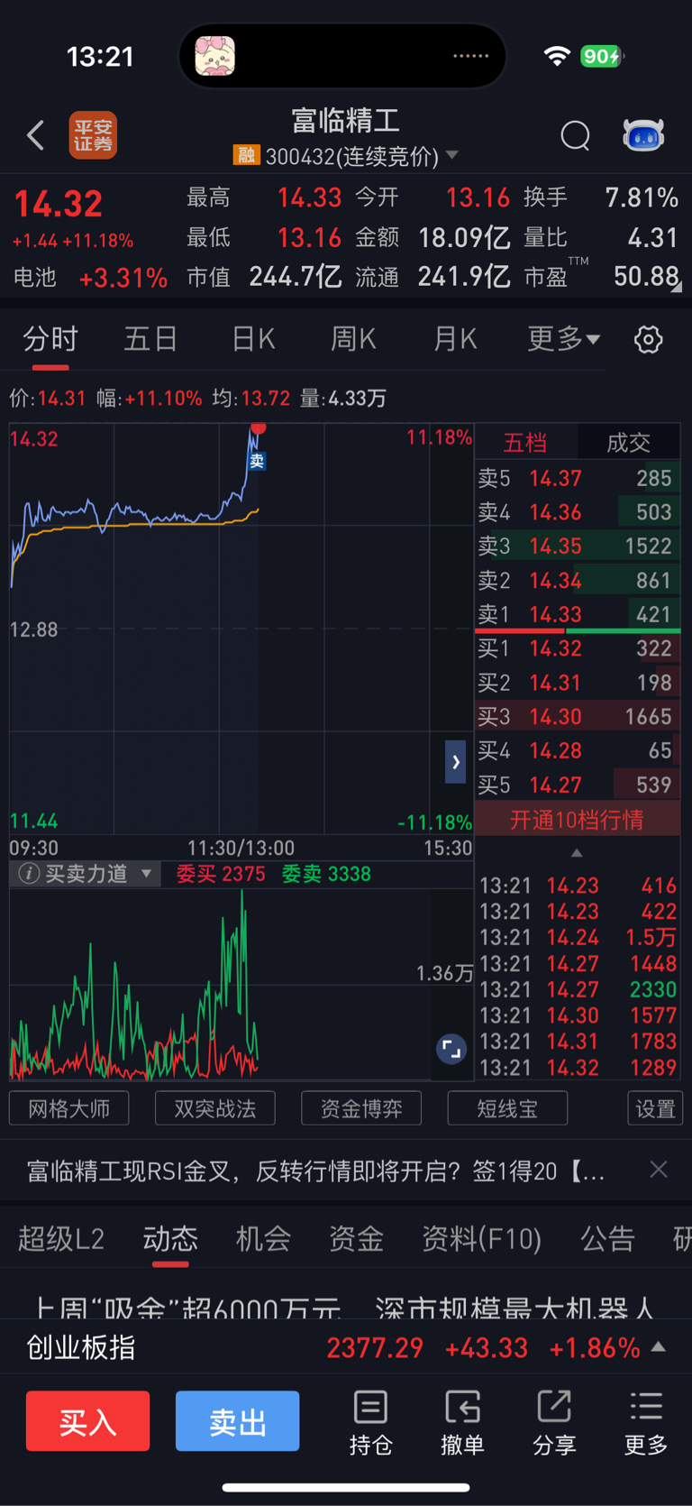Tap the pink avatar in dynamic island

[215, 56]
